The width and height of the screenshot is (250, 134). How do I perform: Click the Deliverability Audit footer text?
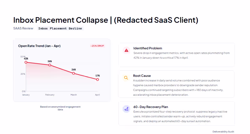tap(223, 132)
